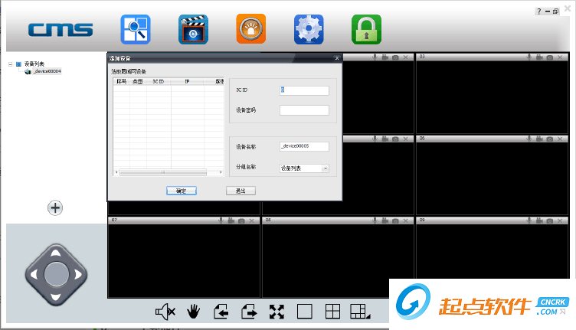
Task: Click the 类型 column header
Action: (x=138, y=81)
